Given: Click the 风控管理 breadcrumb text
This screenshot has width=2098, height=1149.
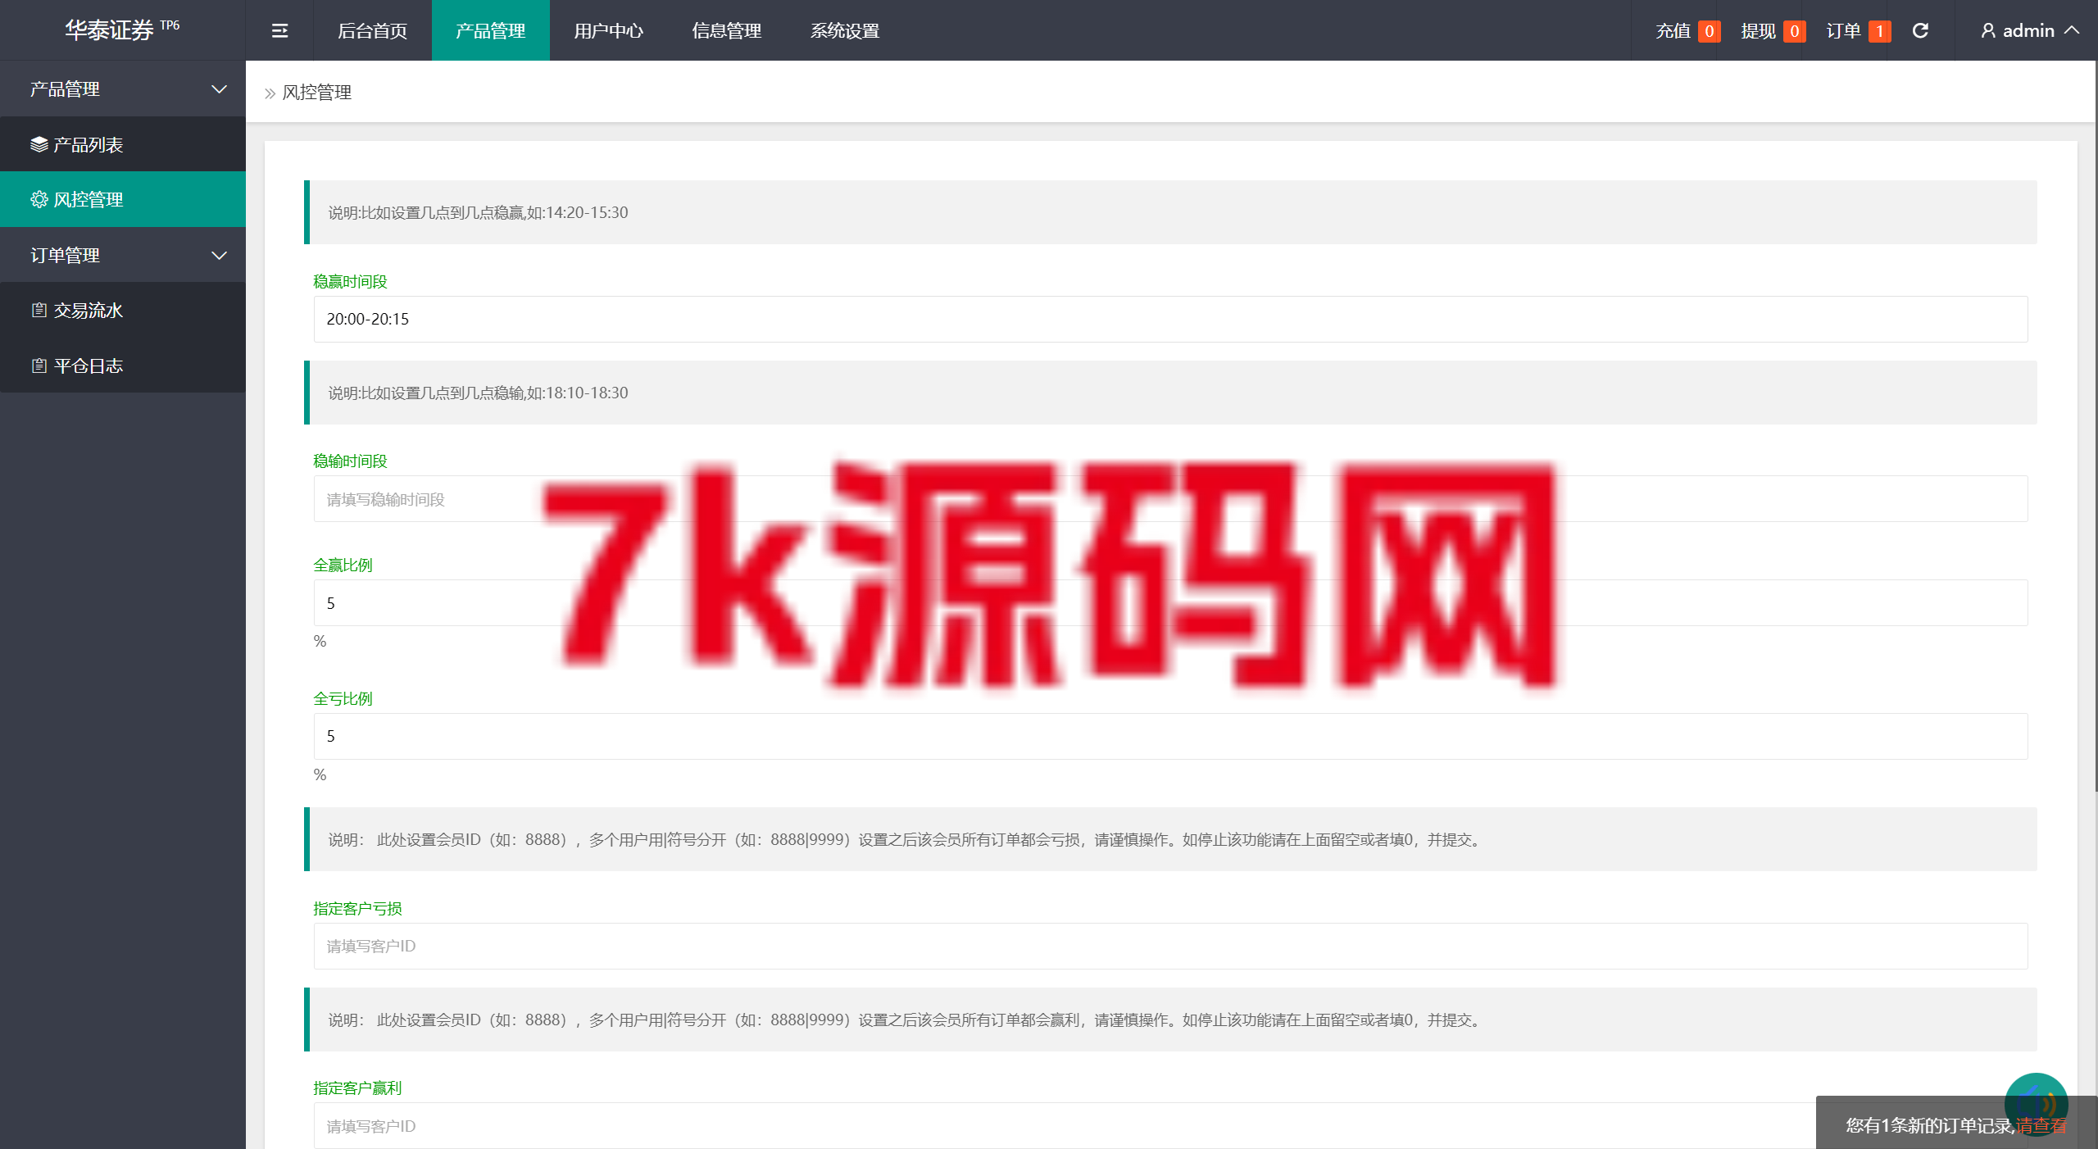Looking at the screenshot, I should [316, 93].
